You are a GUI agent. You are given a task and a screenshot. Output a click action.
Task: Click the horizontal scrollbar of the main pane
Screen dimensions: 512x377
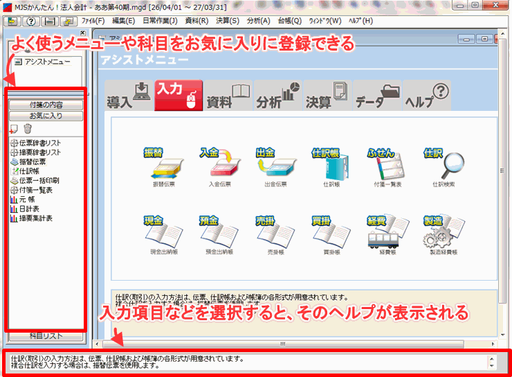click(283, 344)
